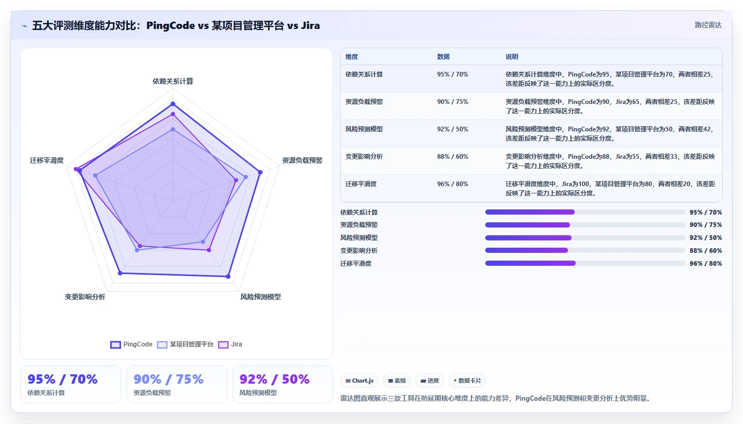Click the 迁移平滑度 progress bar

(x=585, y=263)
